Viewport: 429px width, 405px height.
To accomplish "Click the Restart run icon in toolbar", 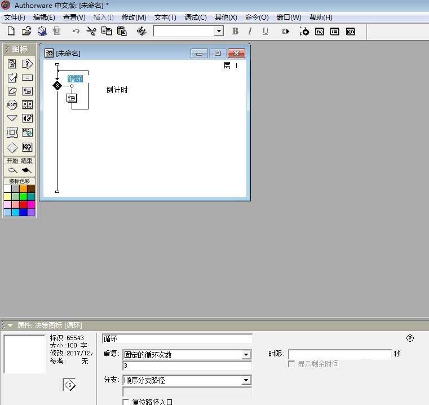I will click(285, 31).
